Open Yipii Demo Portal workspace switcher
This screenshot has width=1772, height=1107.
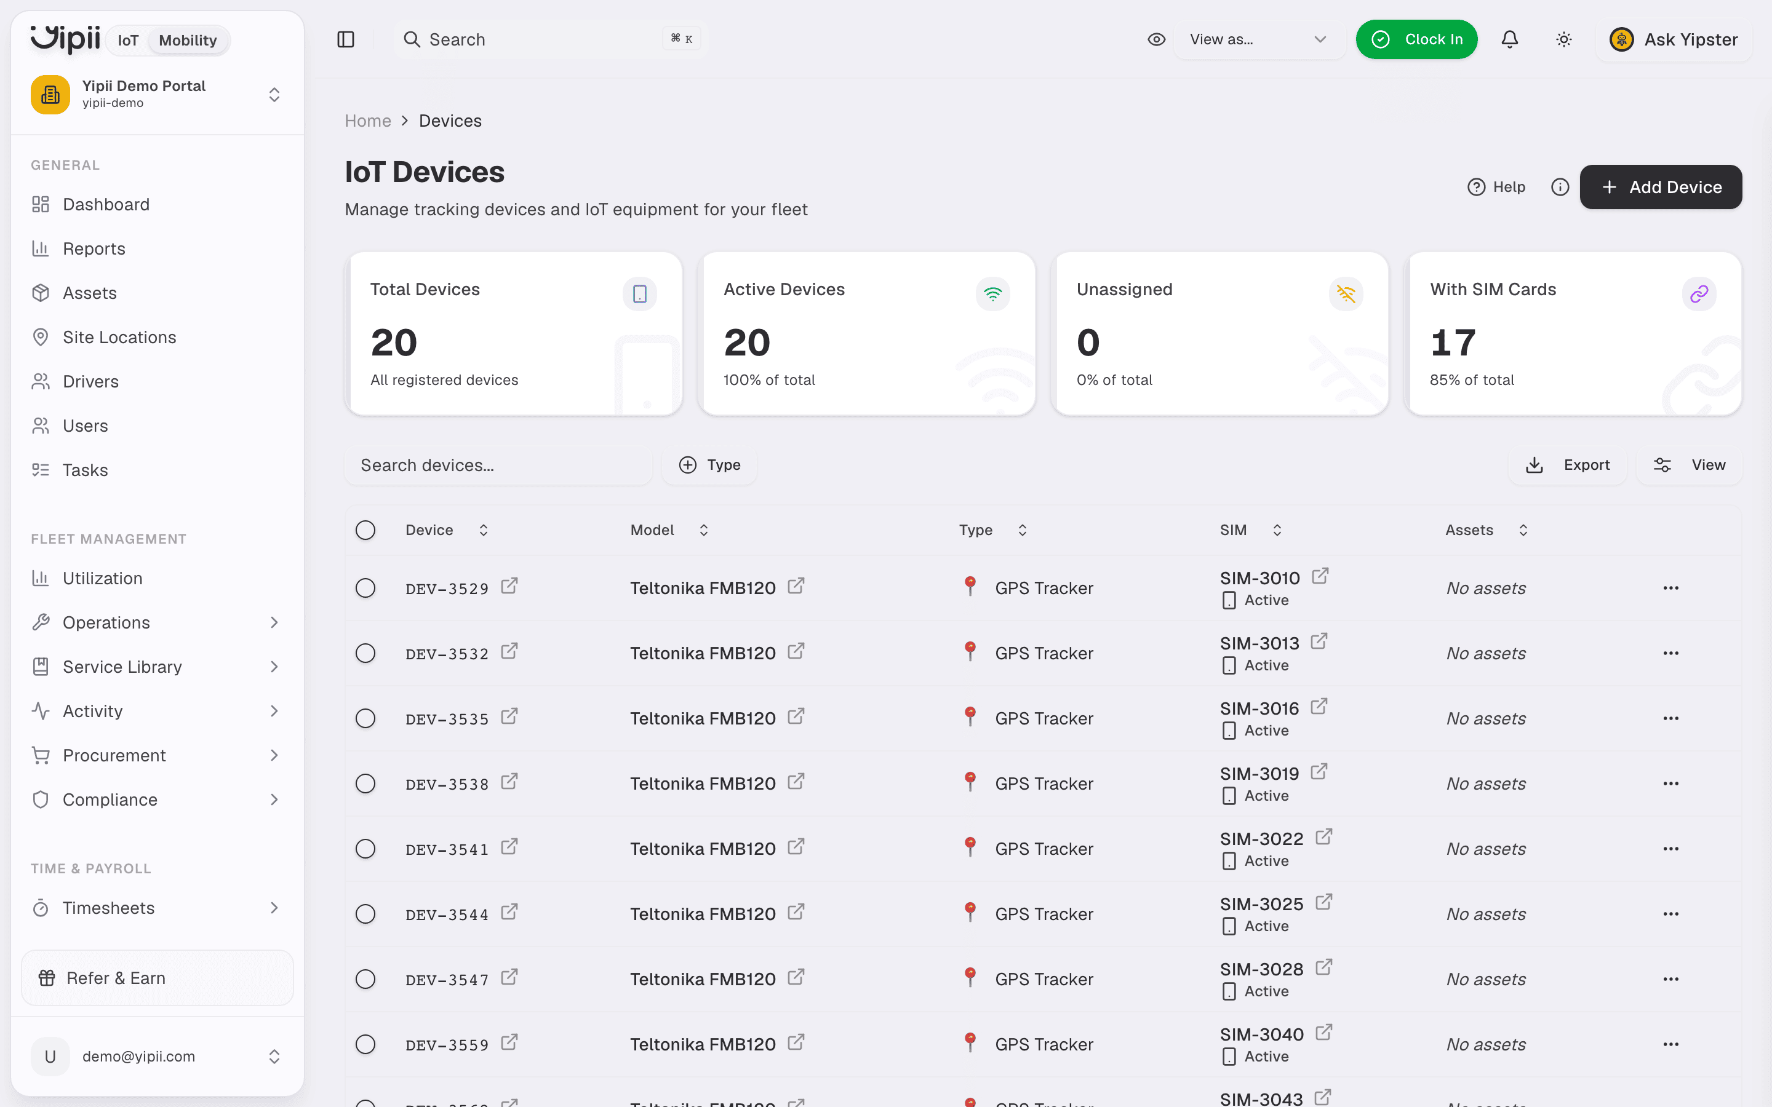tap(158, 95)
